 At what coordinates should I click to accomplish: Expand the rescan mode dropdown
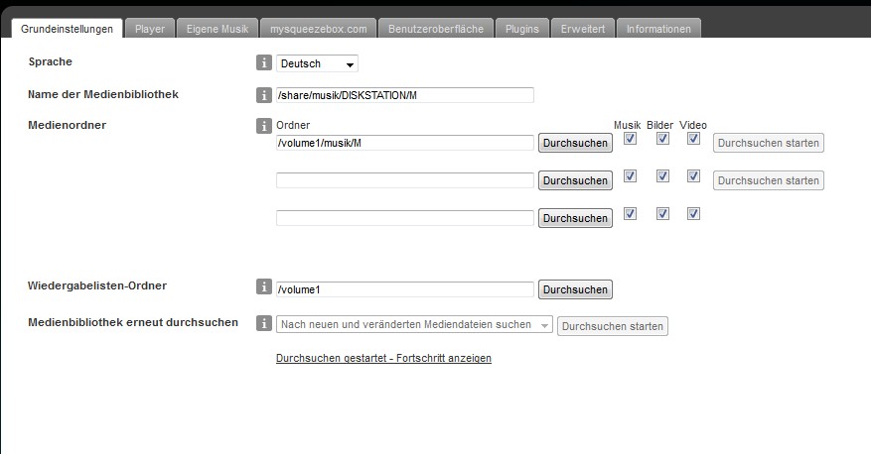(x=414, y=324)
